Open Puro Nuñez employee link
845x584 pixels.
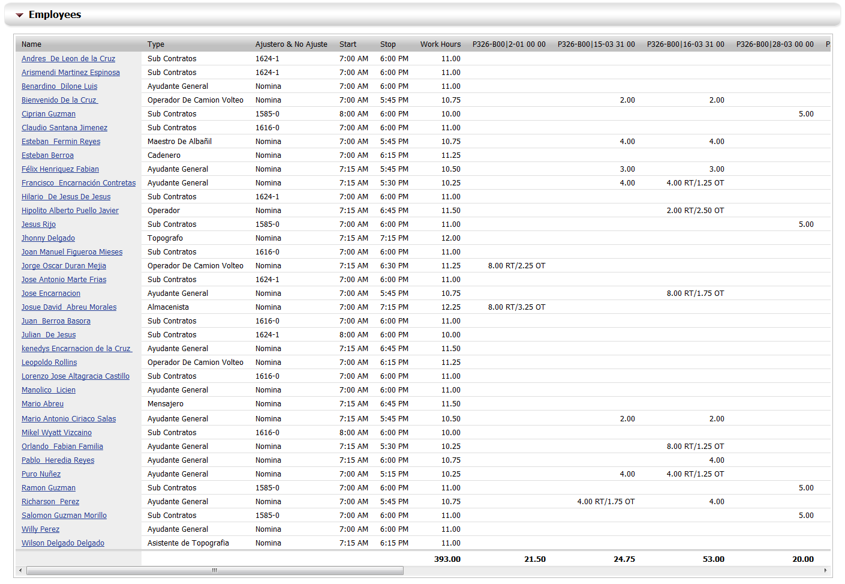click(x=41, y=474)
